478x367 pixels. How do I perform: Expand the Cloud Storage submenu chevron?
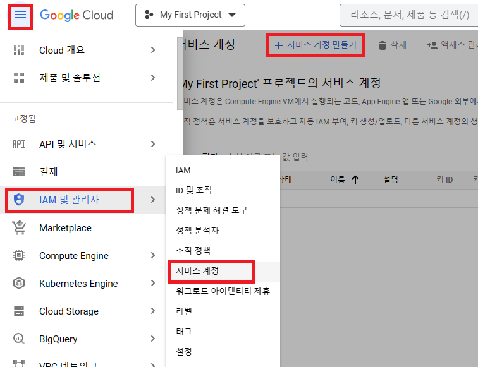153,311
